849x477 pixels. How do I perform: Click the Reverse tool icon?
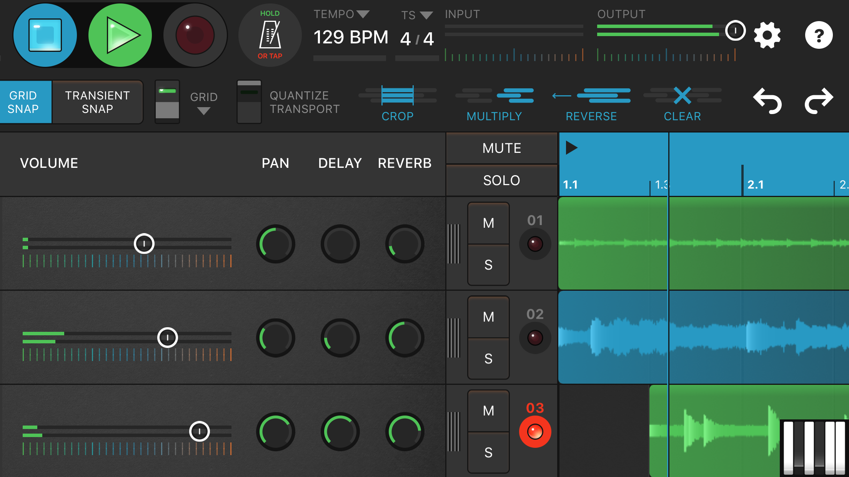pyautogui.click(x=591, y=96)
